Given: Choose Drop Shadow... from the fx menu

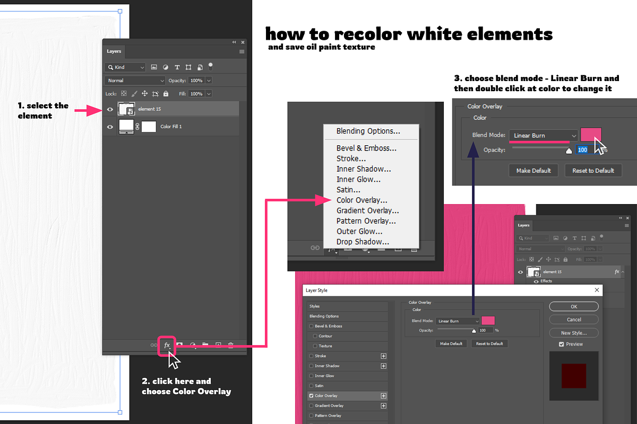Looking at the screenshot, I should coord(363,242).
